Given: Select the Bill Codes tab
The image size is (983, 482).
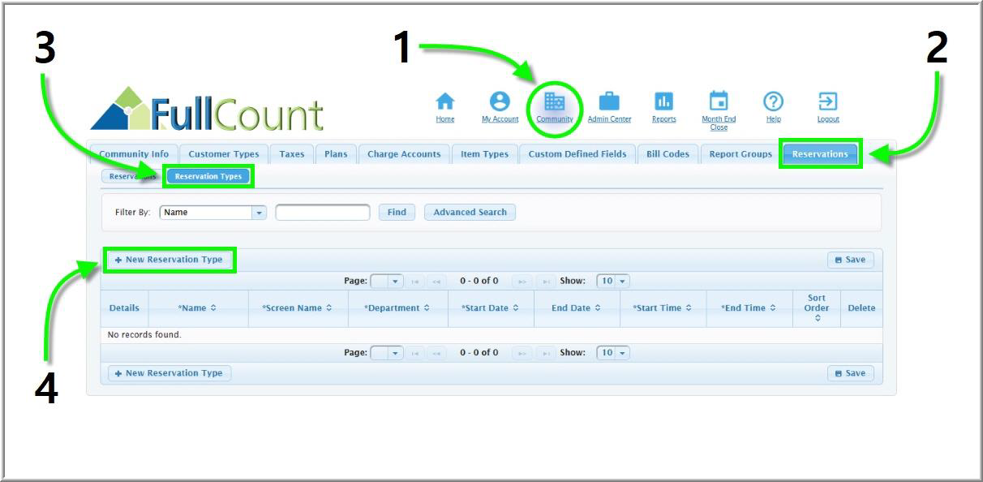Looking at the screenshot, I should coord(667,154).
